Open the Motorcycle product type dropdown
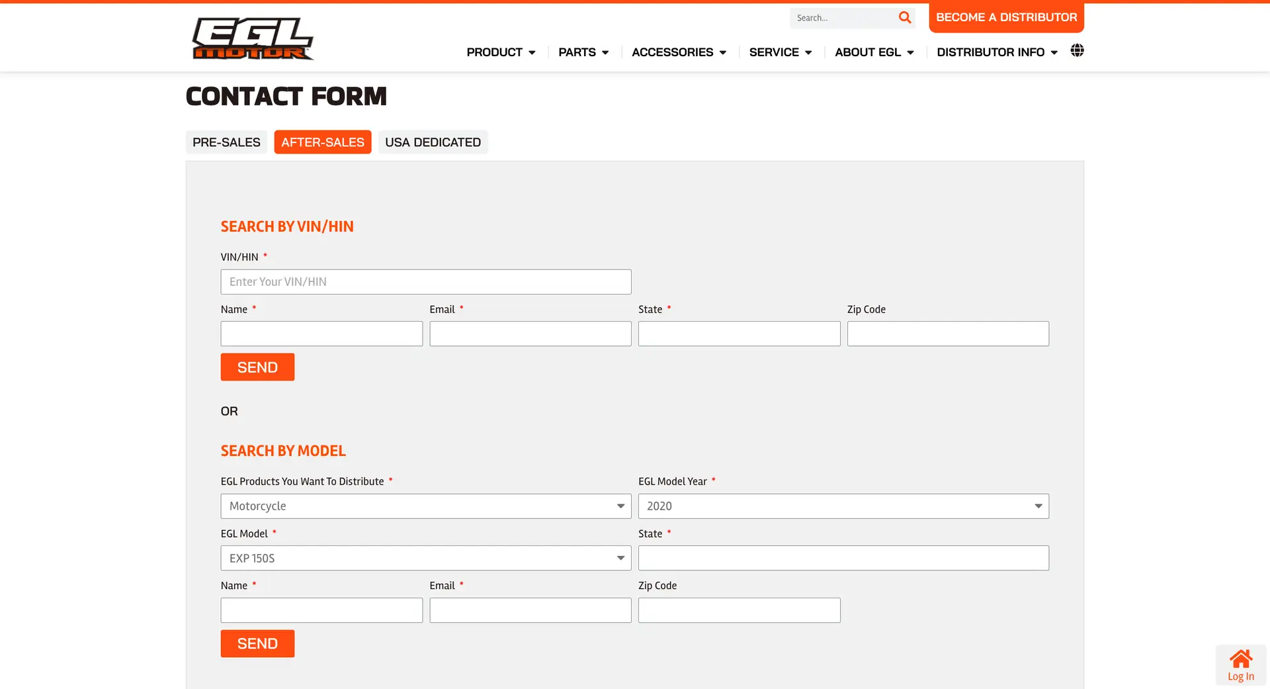This screenshot has height=689, width=1270. click(x=425, y=506)
